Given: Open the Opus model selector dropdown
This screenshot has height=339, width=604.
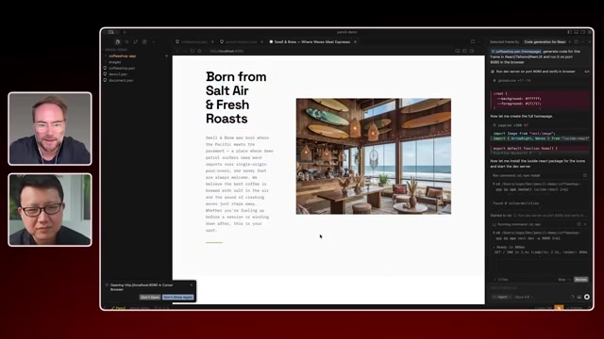Looking at the screenshot, I should point(524,298).
